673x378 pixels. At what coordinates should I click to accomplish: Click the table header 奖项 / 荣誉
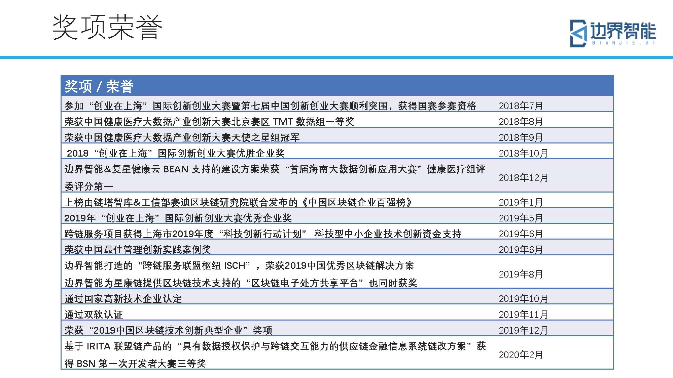[337, 86]
